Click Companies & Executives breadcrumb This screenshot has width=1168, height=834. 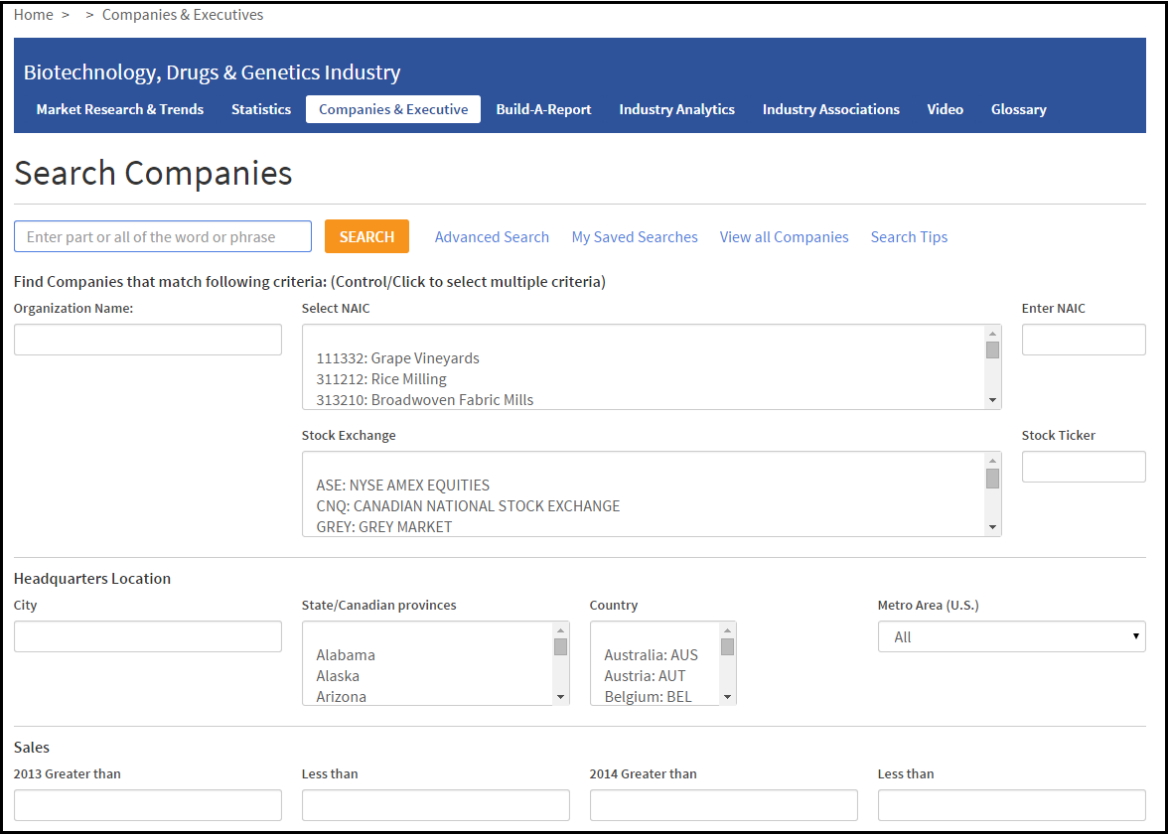(183, 15)
